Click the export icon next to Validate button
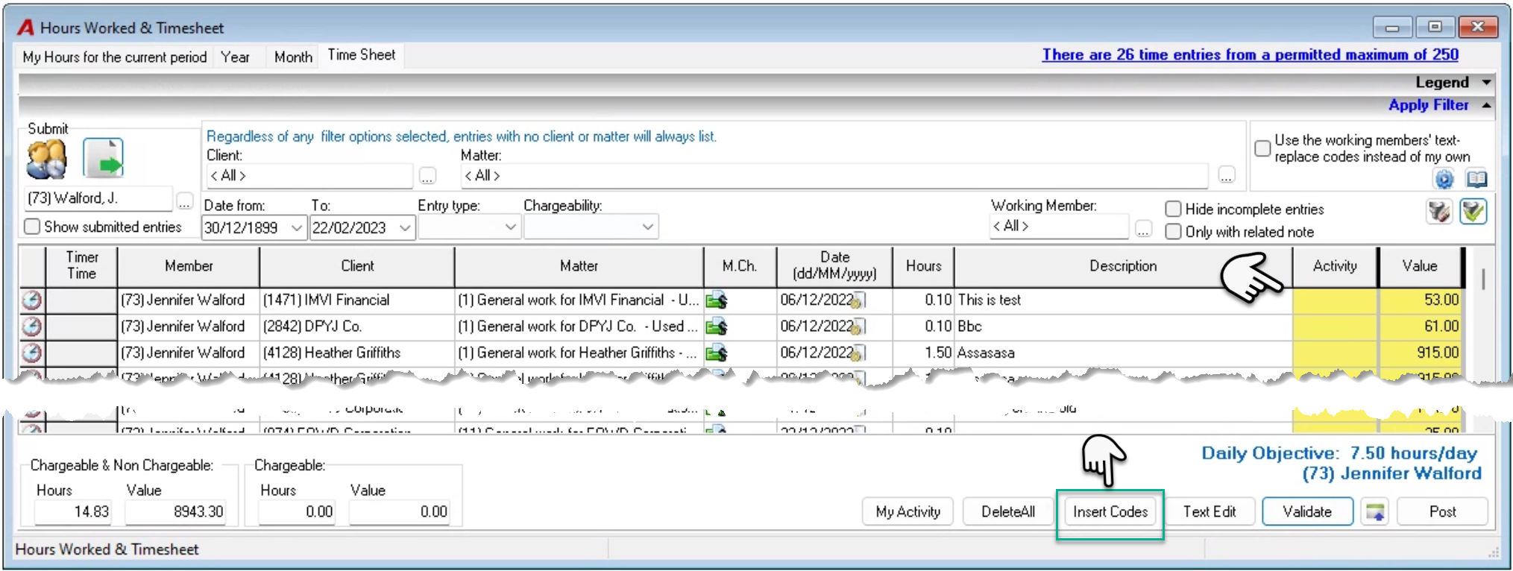 [1375, 512]
